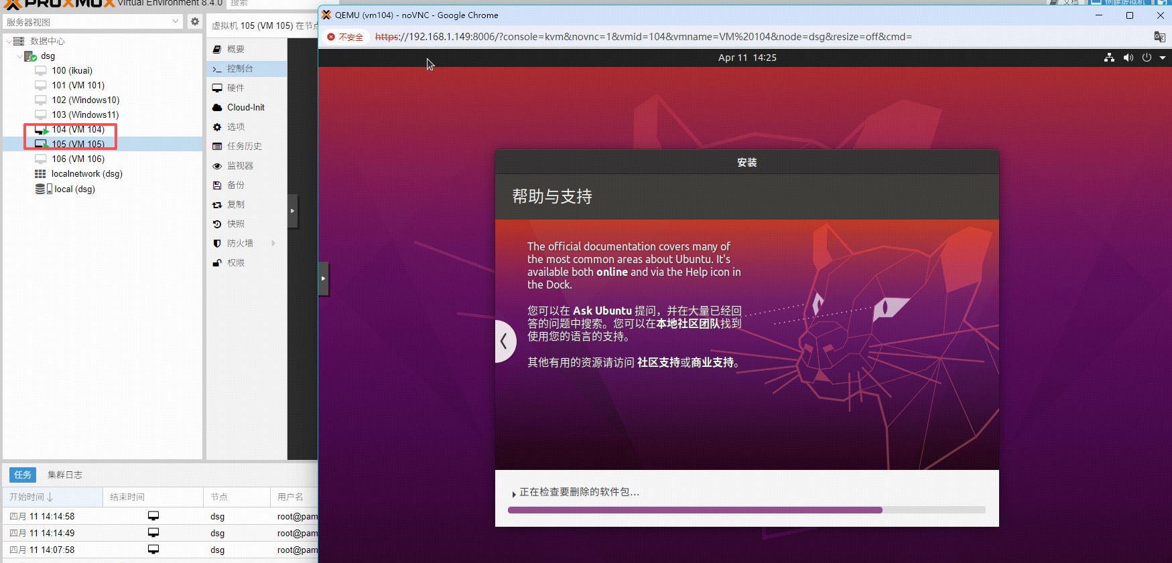Select 数据中心 in the resource tree
The width and height of the screenshot is (1172, 563).
[47, 42]
